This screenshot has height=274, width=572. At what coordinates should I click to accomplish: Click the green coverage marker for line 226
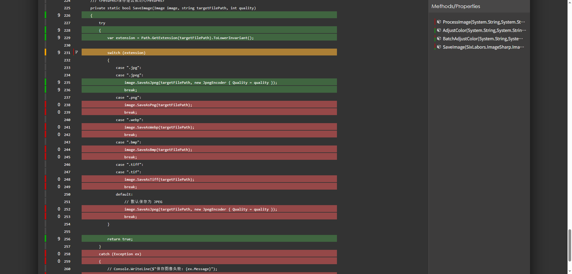pos(46,15)
